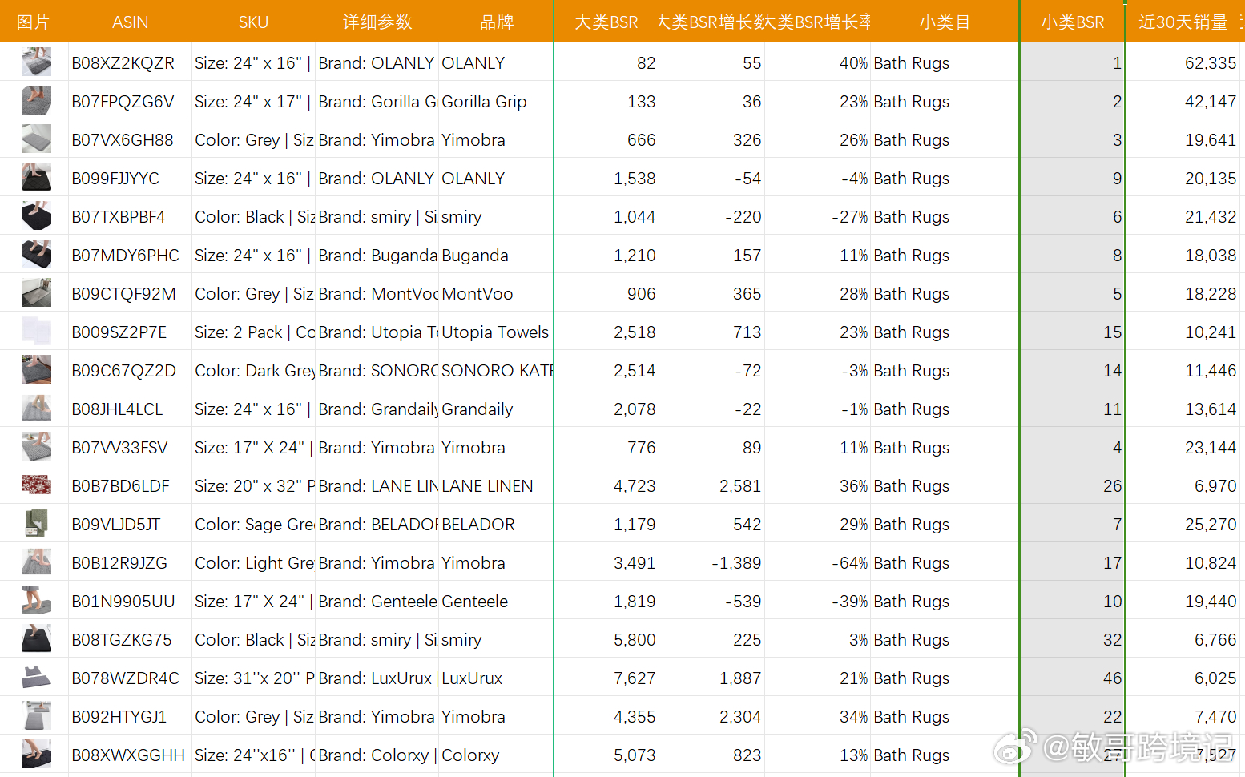The height and width of the screenshot is (777, 1245).
Task: Click the image in the B07VV33FSV row
Action: click(x=36, y=447)
